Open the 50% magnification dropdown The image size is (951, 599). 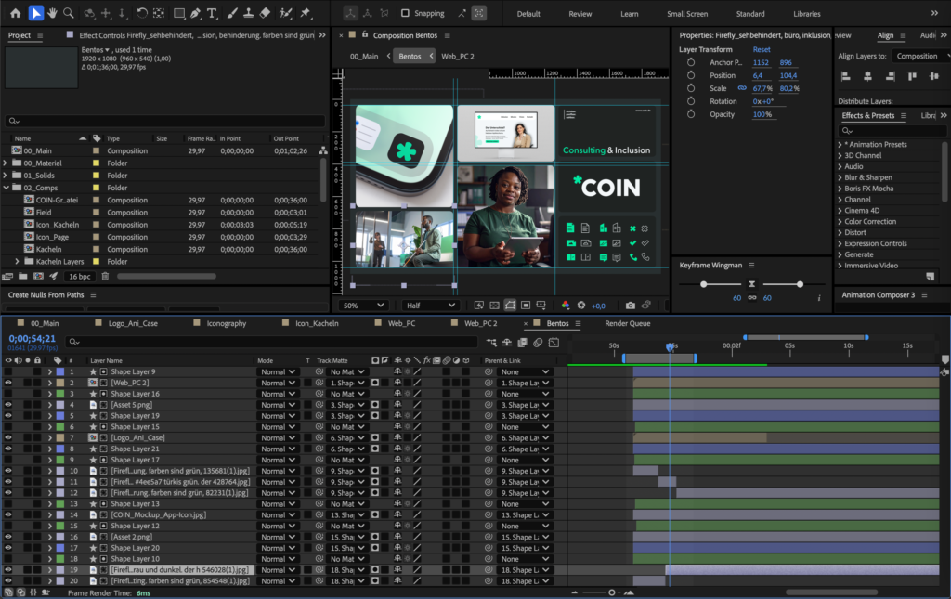[x=363, y=306]
